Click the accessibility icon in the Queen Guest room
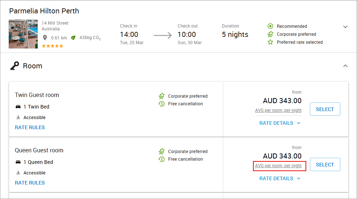 (18, 173)
